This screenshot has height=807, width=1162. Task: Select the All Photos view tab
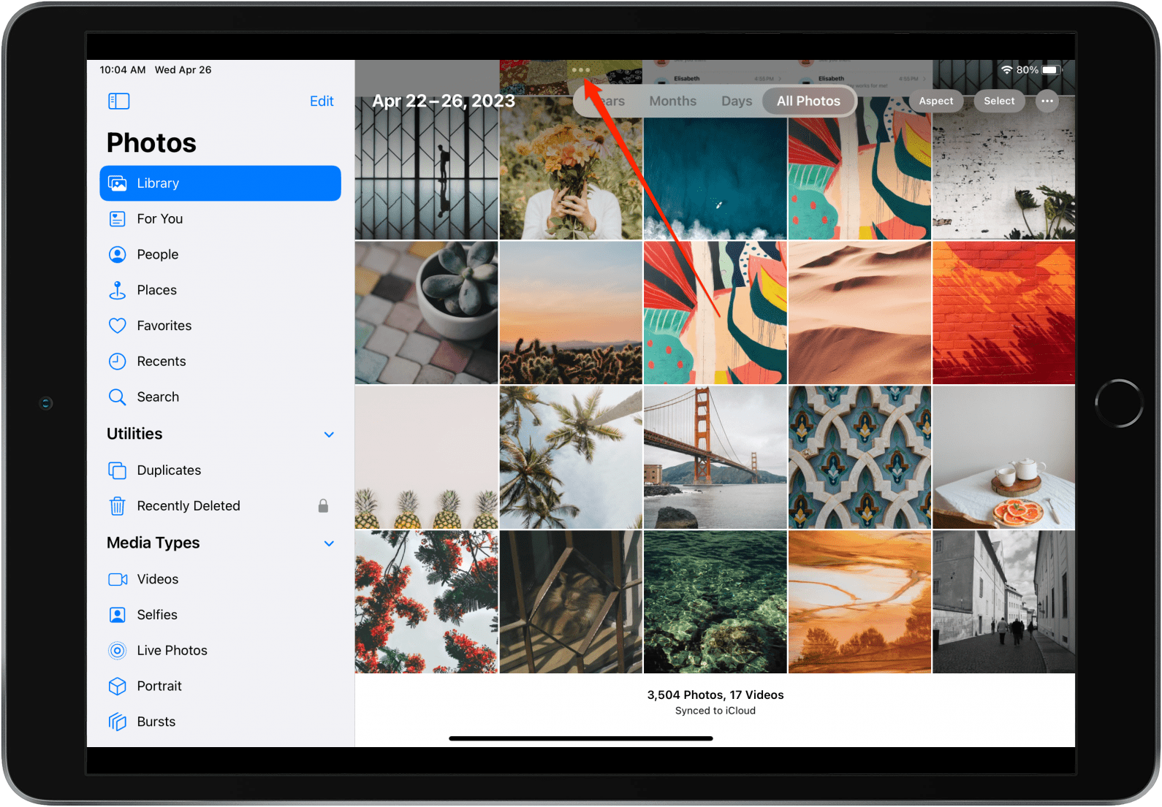click(x=808, y=102)
